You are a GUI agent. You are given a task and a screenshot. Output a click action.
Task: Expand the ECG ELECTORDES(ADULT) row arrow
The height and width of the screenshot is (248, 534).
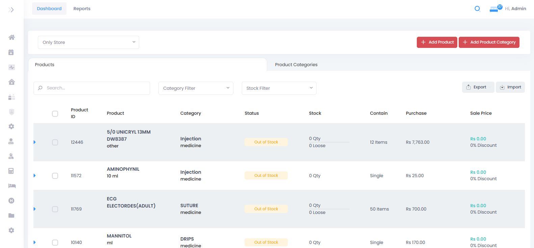[34, 209]
